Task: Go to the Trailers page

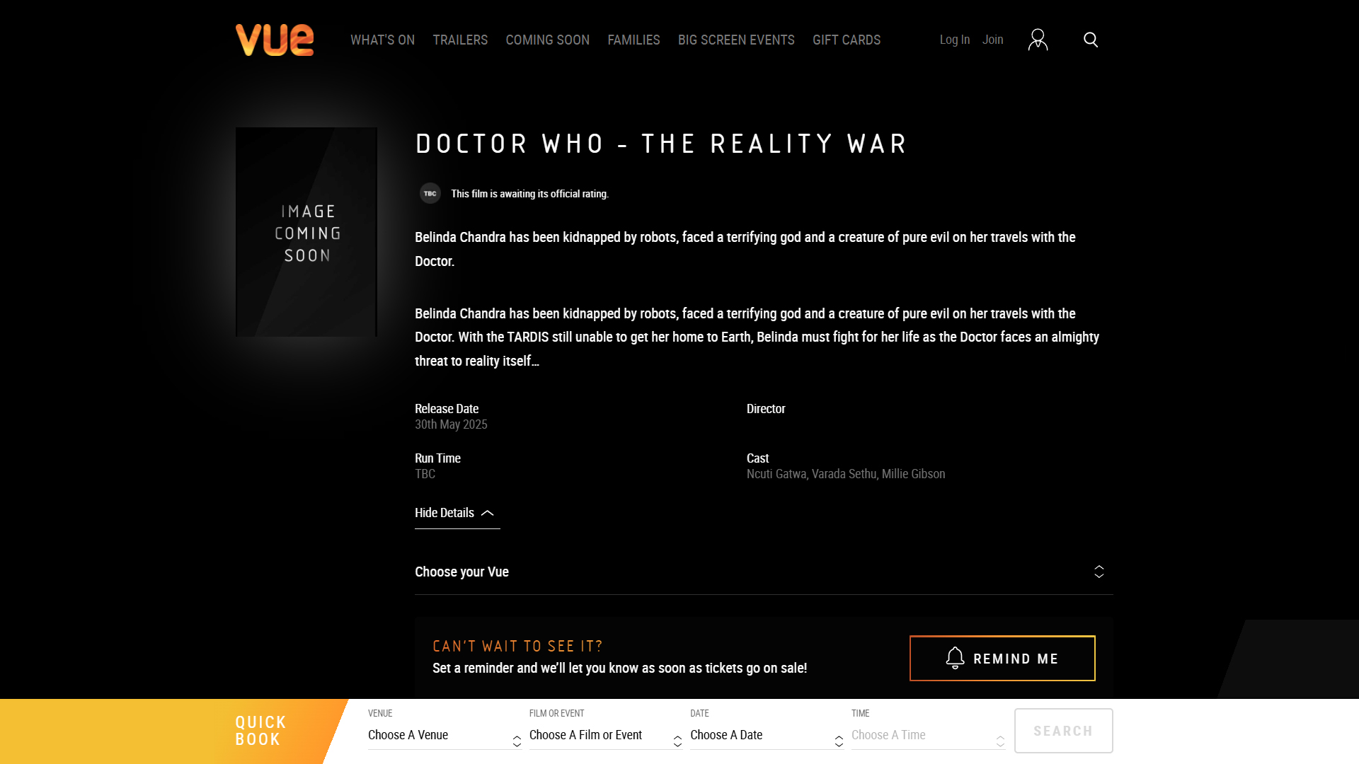Action: click(x=460, y=40)
